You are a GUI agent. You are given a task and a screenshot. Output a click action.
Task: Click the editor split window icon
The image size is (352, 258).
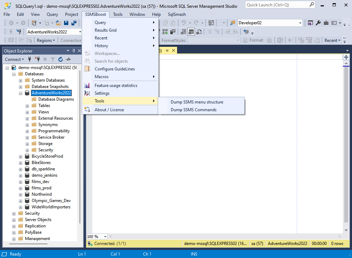(x=346, y=57)
